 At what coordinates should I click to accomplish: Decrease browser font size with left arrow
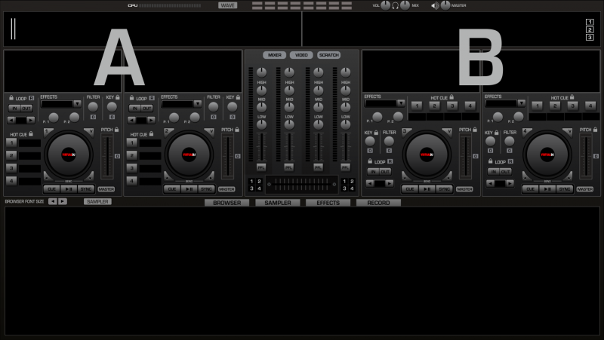click(x=53, y=201)
